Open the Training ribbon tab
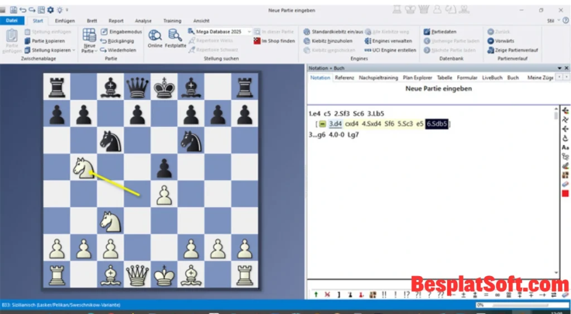Image resolution: width=571 pixels, height=314 pixels. [x=172, y=21]
